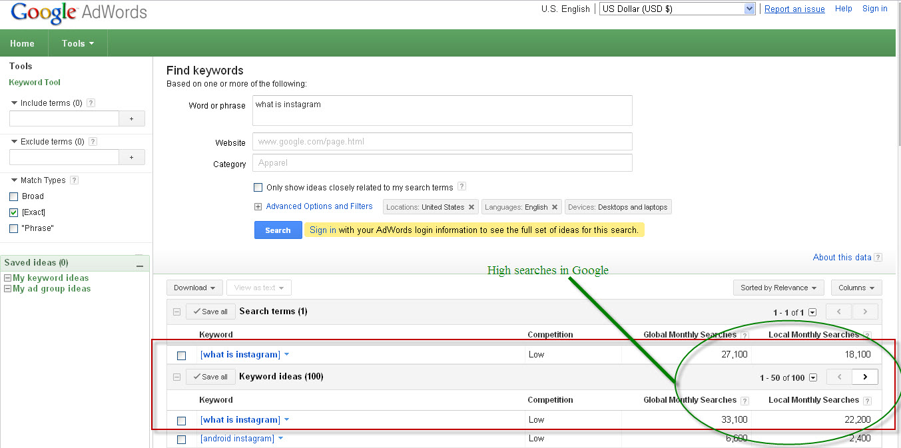
Task: Open the View as text dropdown
Action: point(259,288)
